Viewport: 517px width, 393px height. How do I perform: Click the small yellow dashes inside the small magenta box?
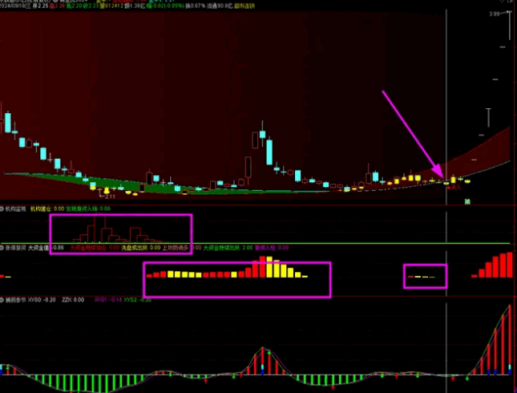click(x=422, y=277)
